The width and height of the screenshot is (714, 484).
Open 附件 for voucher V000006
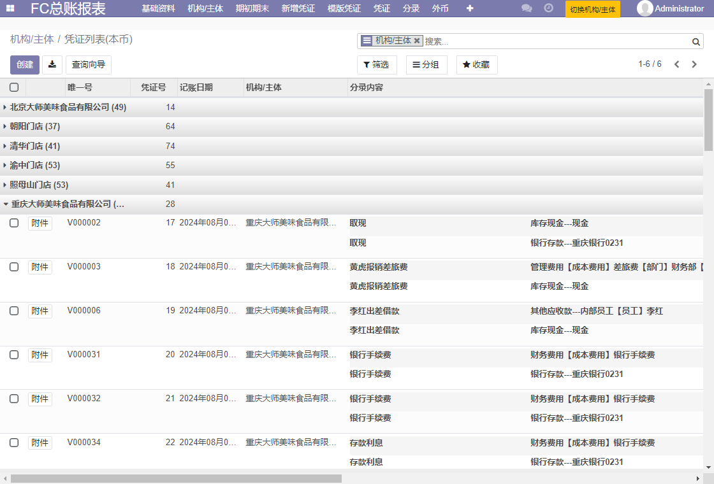click(40, 311)
